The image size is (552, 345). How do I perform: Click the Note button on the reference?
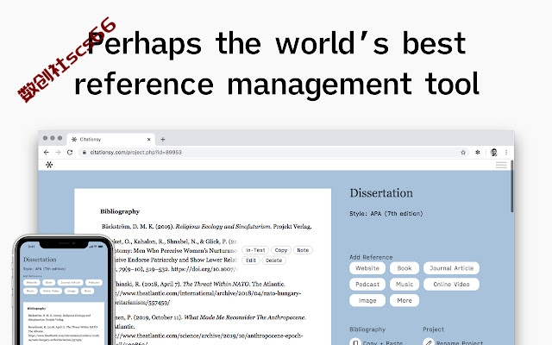click(x=303, y=250)
